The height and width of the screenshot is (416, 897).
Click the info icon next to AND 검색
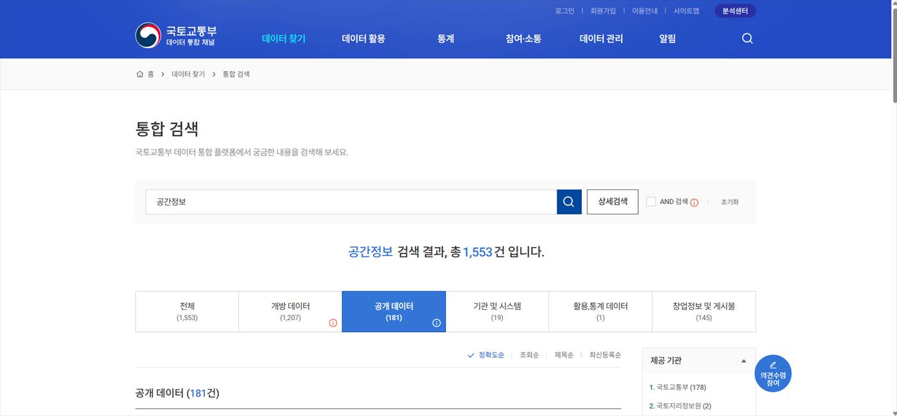[x=694, y=202]
